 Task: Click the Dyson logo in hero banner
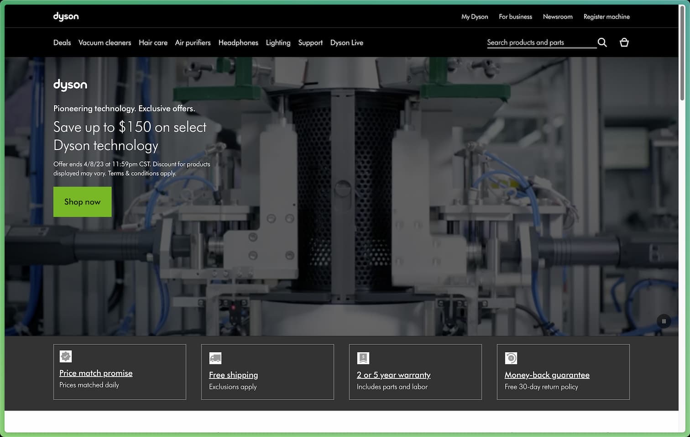[70, 85]
